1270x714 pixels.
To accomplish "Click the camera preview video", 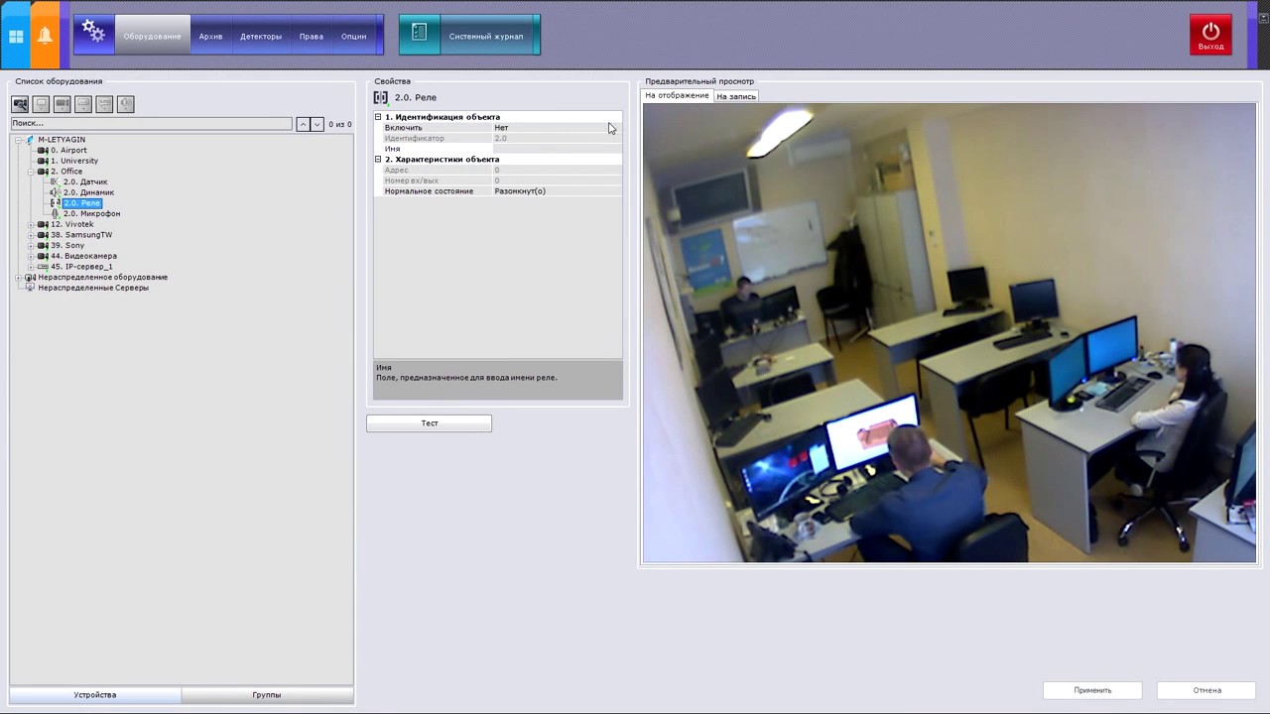I will click(949, 333).
